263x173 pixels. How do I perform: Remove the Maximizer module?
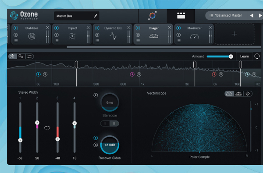click(210, 28)
